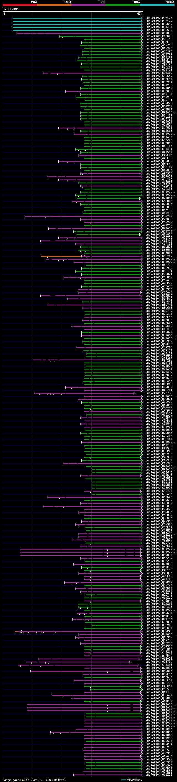The image size is (177, 782).
Task: Click label UniRef100_Q5WUQ0
Action: pos(159,125)
